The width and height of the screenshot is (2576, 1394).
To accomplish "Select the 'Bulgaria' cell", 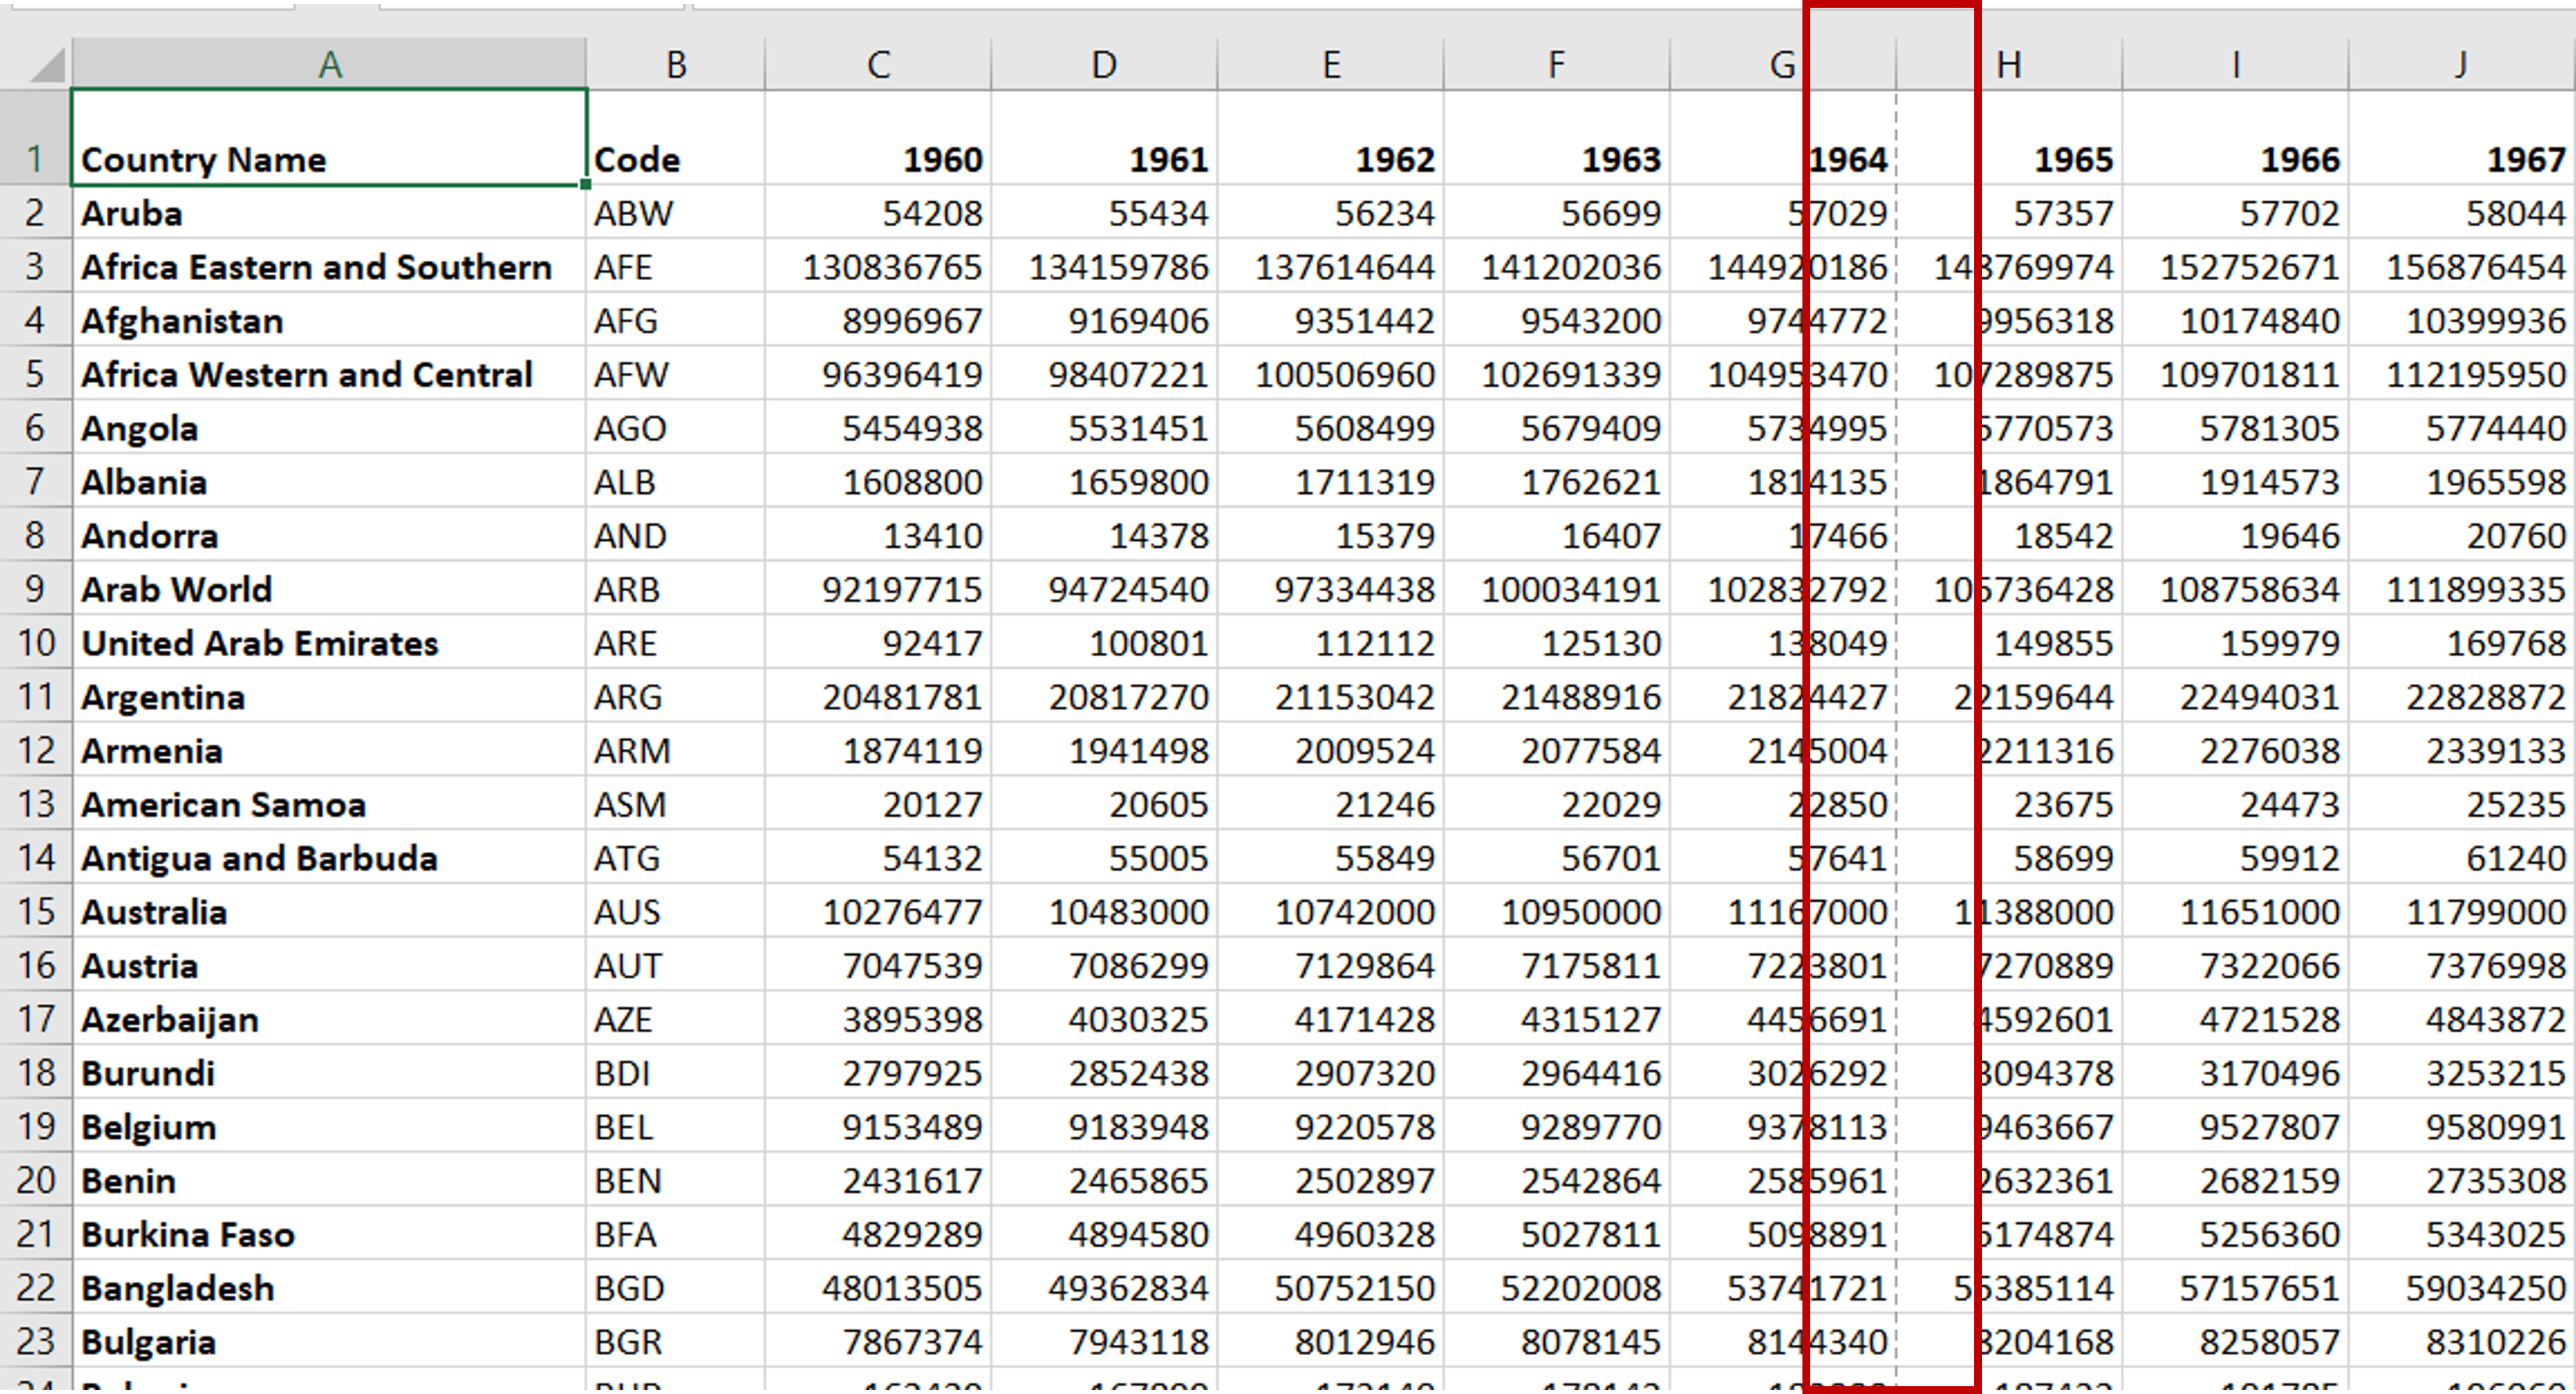I will pos(329,1341).
